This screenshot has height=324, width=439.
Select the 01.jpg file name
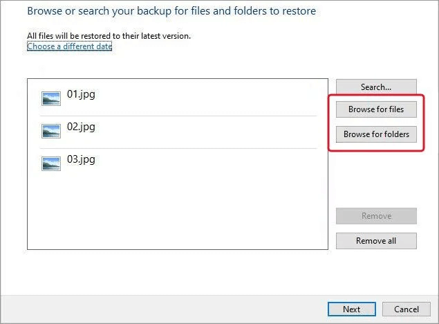81,94
